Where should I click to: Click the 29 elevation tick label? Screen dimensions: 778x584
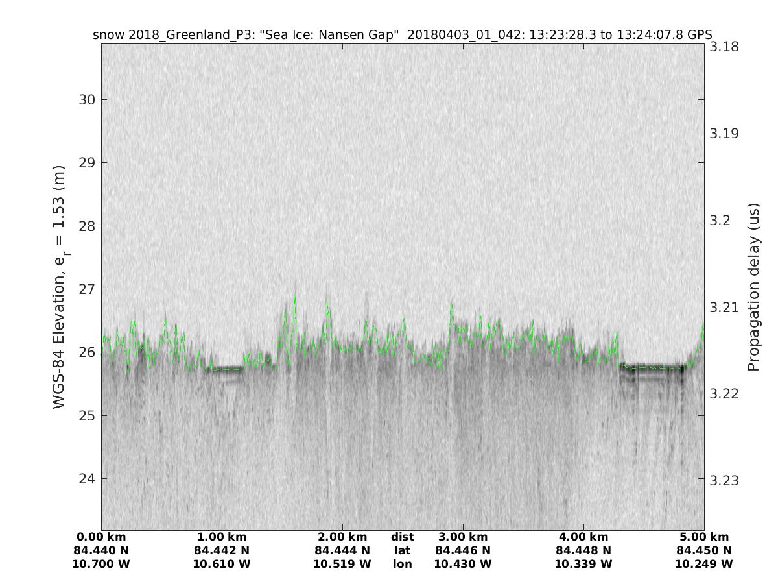coord(88,162)
